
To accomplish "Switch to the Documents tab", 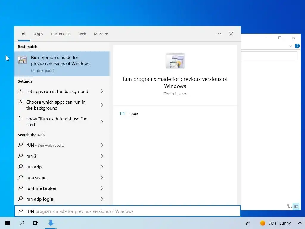I will coord(60,34).
